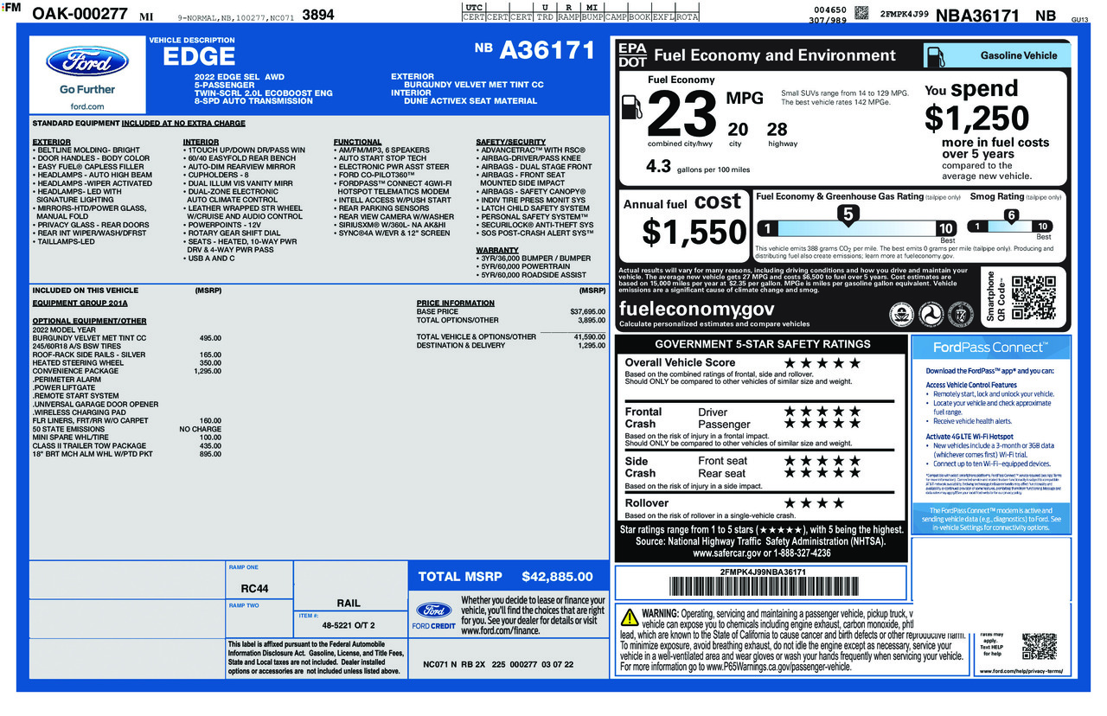
Task: Click the BASE PRICE $37,695.00 amount
Action: coord(587,311)
